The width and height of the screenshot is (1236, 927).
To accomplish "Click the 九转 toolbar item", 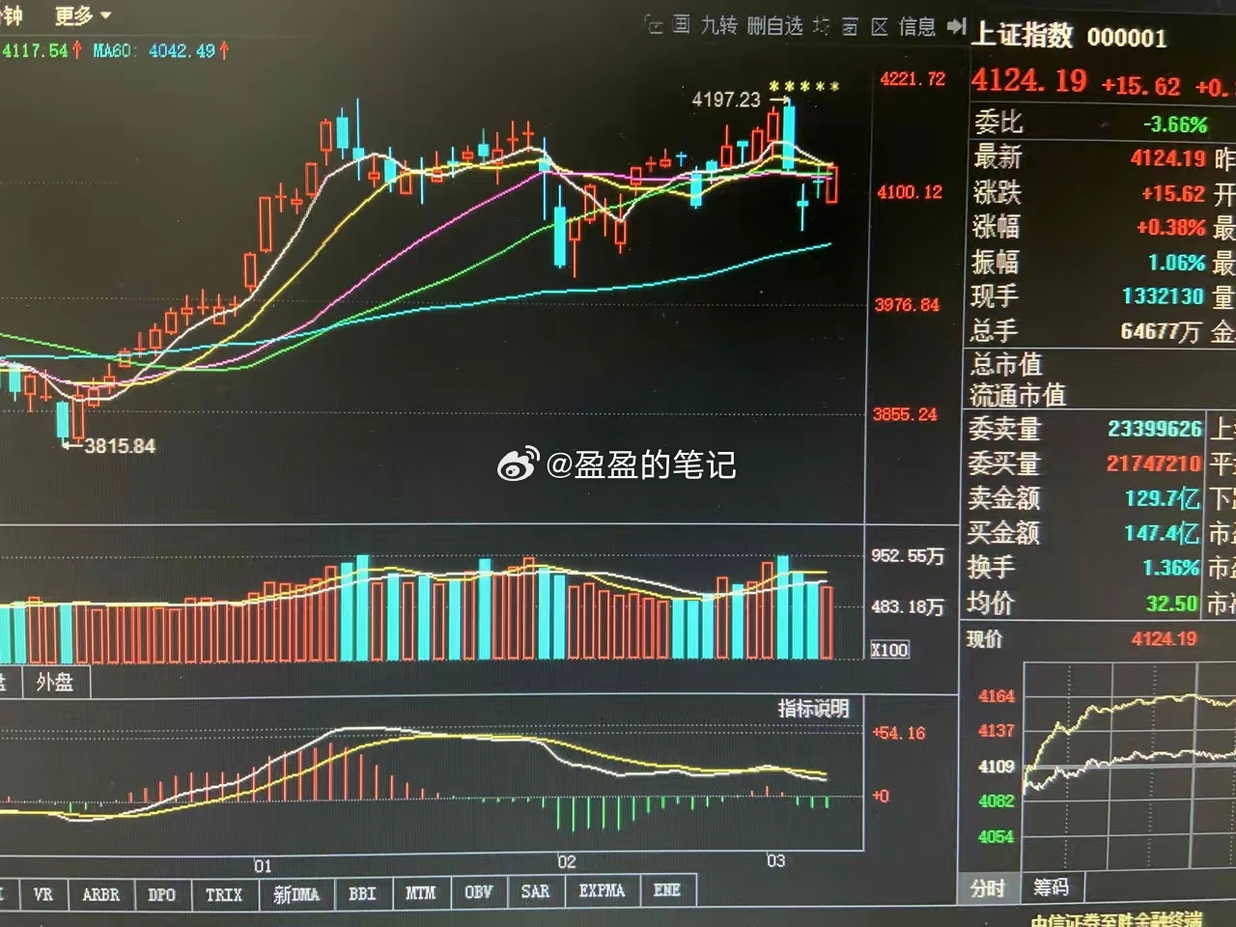I will [x=718, y=25].
